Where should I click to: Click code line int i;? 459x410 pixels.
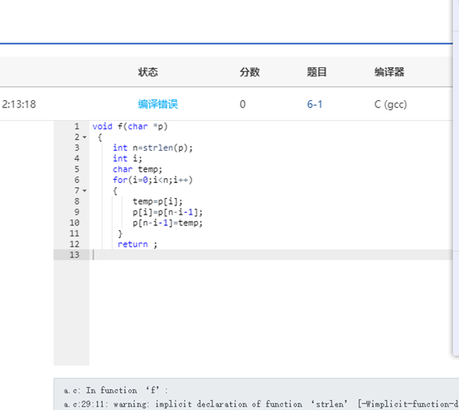click(128, 158)
